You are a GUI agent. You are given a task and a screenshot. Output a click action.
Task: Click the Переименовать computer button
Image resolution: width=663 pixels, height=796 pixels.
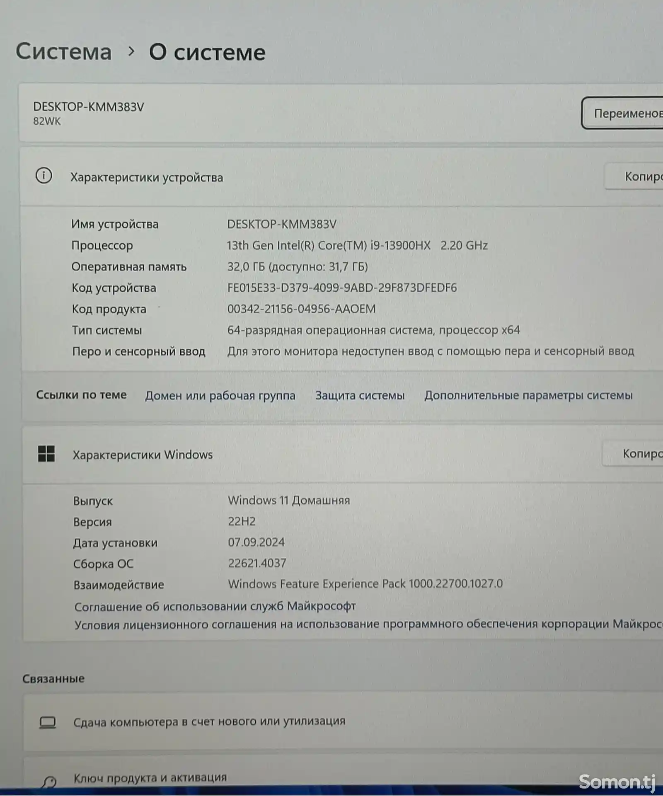(x=622, y=113)
